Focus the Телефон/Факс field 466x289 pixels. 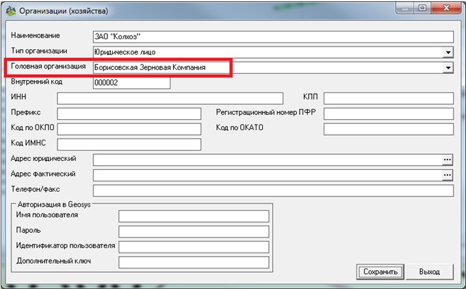pyautogui.click(x=272, y=190)
